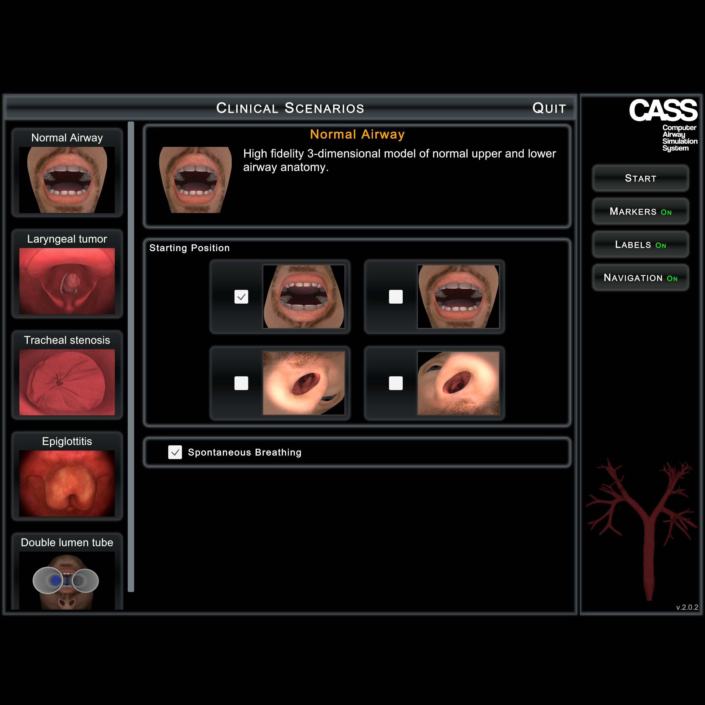Click the CASS logo
The height and width of the screenshot is (705, 705).
pos(663,111)
